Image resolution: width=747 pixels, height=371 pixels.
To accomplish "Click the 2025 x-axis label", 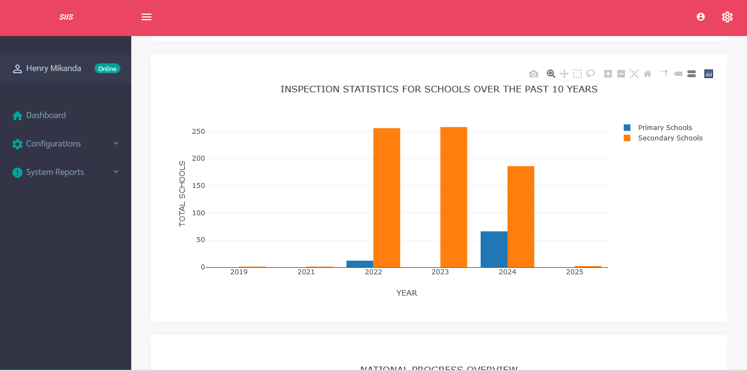I will [575, 272].
